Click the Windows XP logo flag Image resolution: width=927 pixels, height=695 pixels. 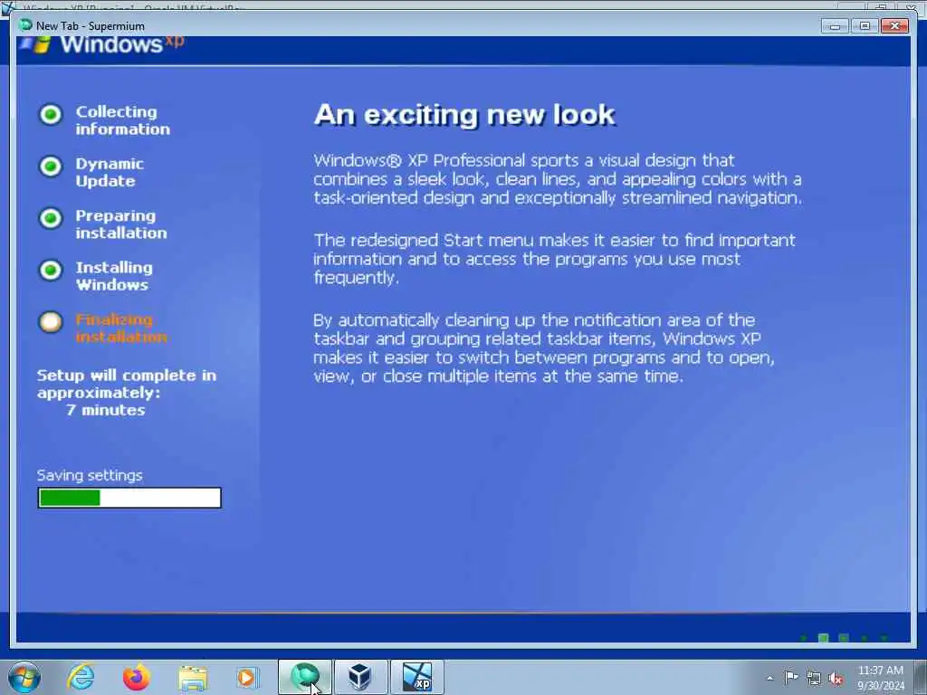point(35,45)
